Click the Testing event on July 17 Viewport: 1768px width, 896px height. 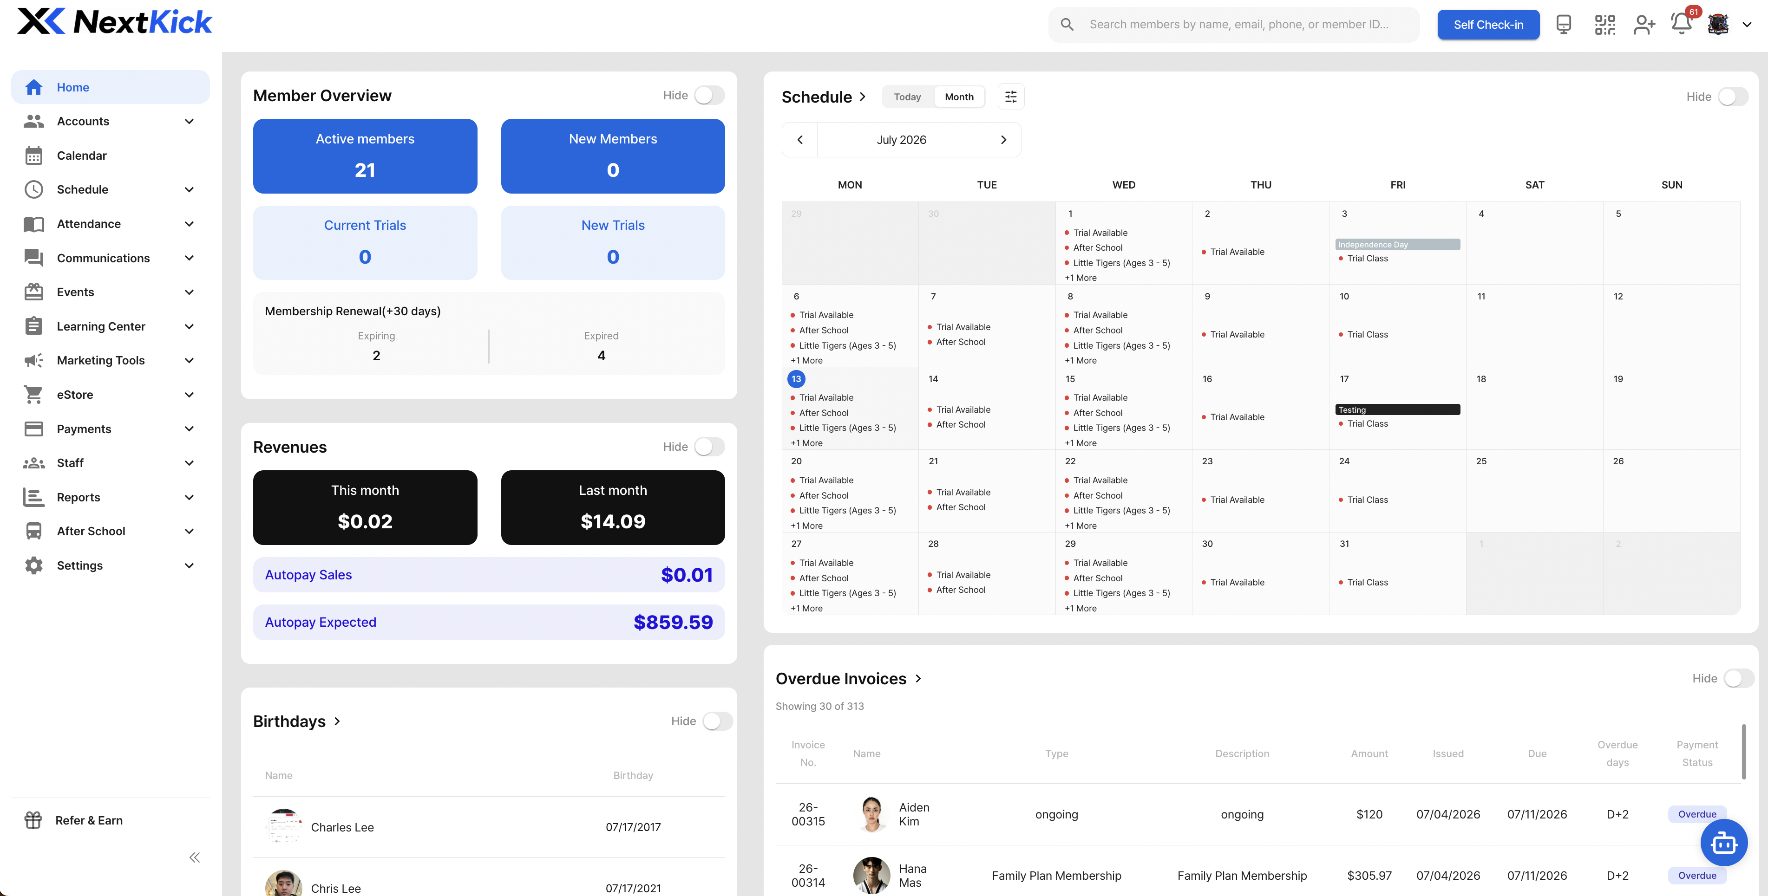(x=1397, y=409)
